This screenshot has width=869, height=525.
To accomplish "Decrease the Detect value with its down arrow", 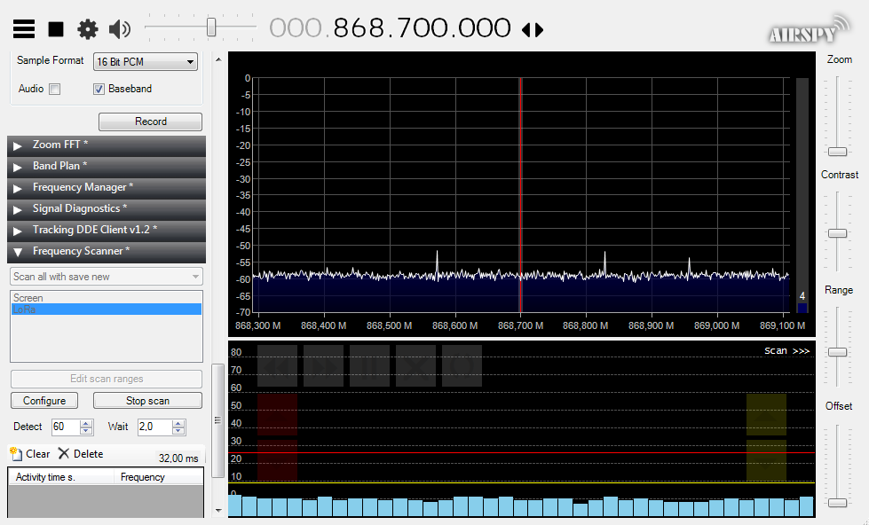I will 86,431.
